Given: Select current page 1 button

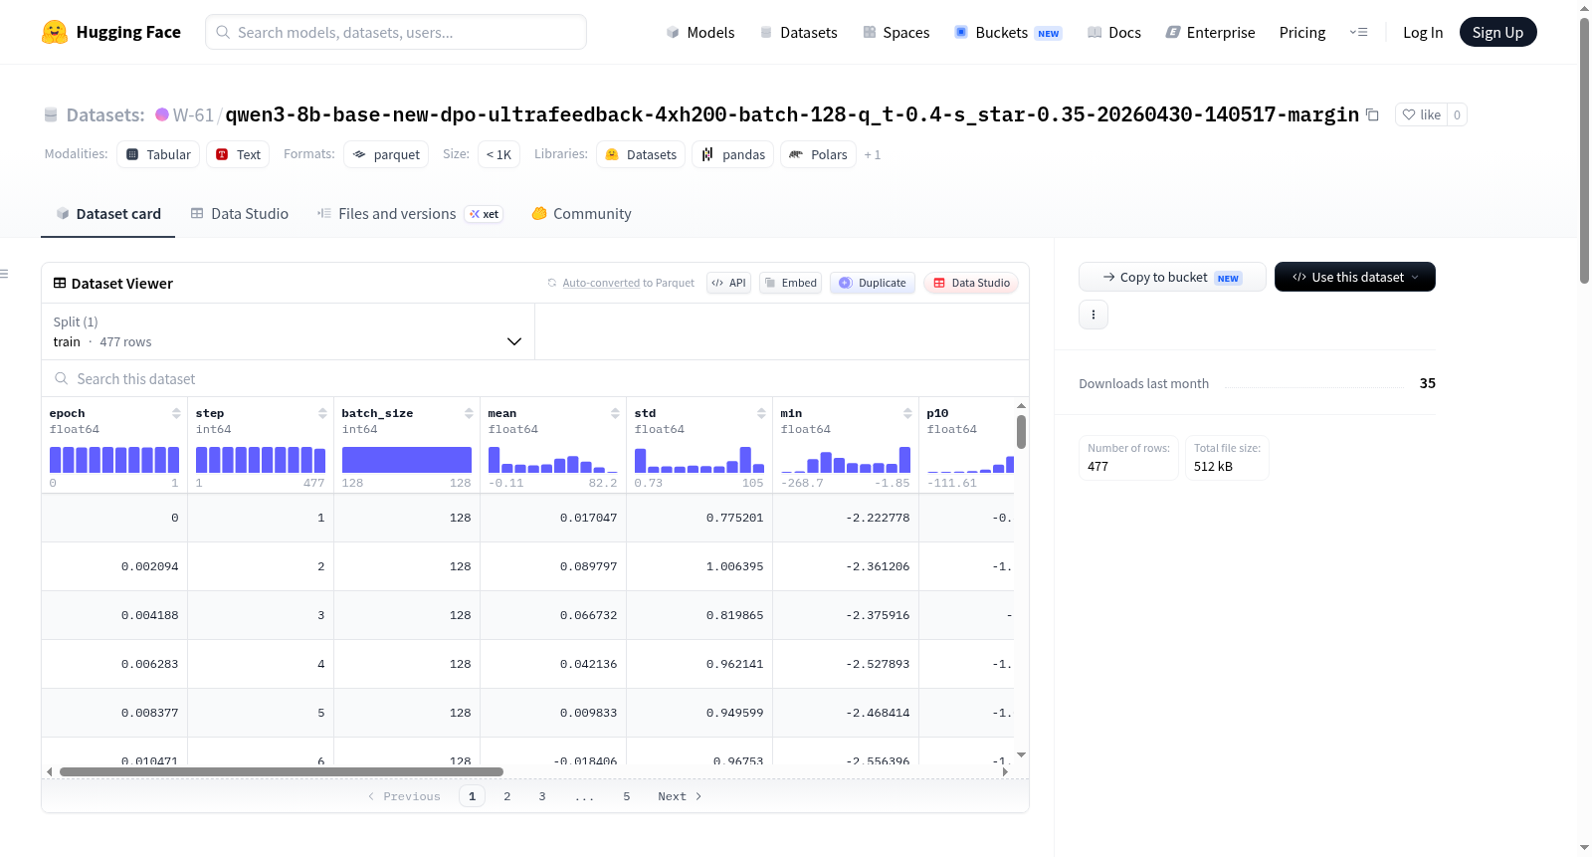Looking at the screenshot, I should [x=472, y=796].
